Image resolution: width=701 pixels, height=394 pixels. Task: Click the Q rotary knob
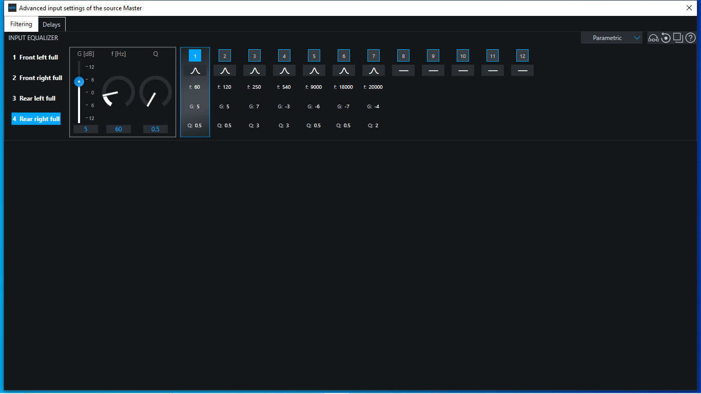point(155,92)
